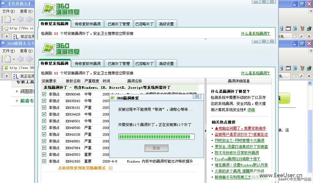Open new page dropdown arrow in 另类镜头 browser
The width and height of the screenshot is (313, 183).
point(14,20)
